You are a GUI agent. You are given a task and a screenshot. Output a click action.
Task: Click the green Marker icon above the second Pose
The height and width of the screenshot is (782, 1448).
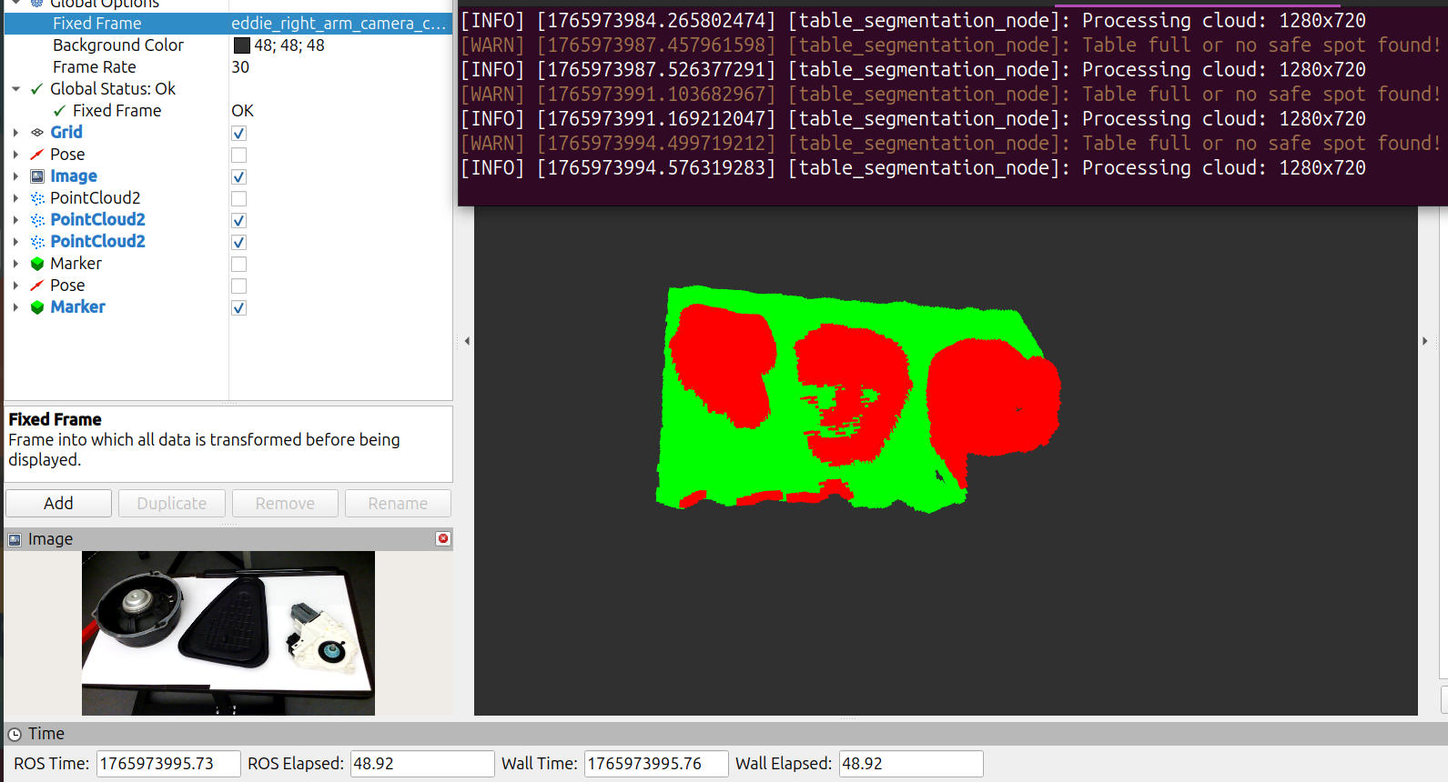[37, 264]
